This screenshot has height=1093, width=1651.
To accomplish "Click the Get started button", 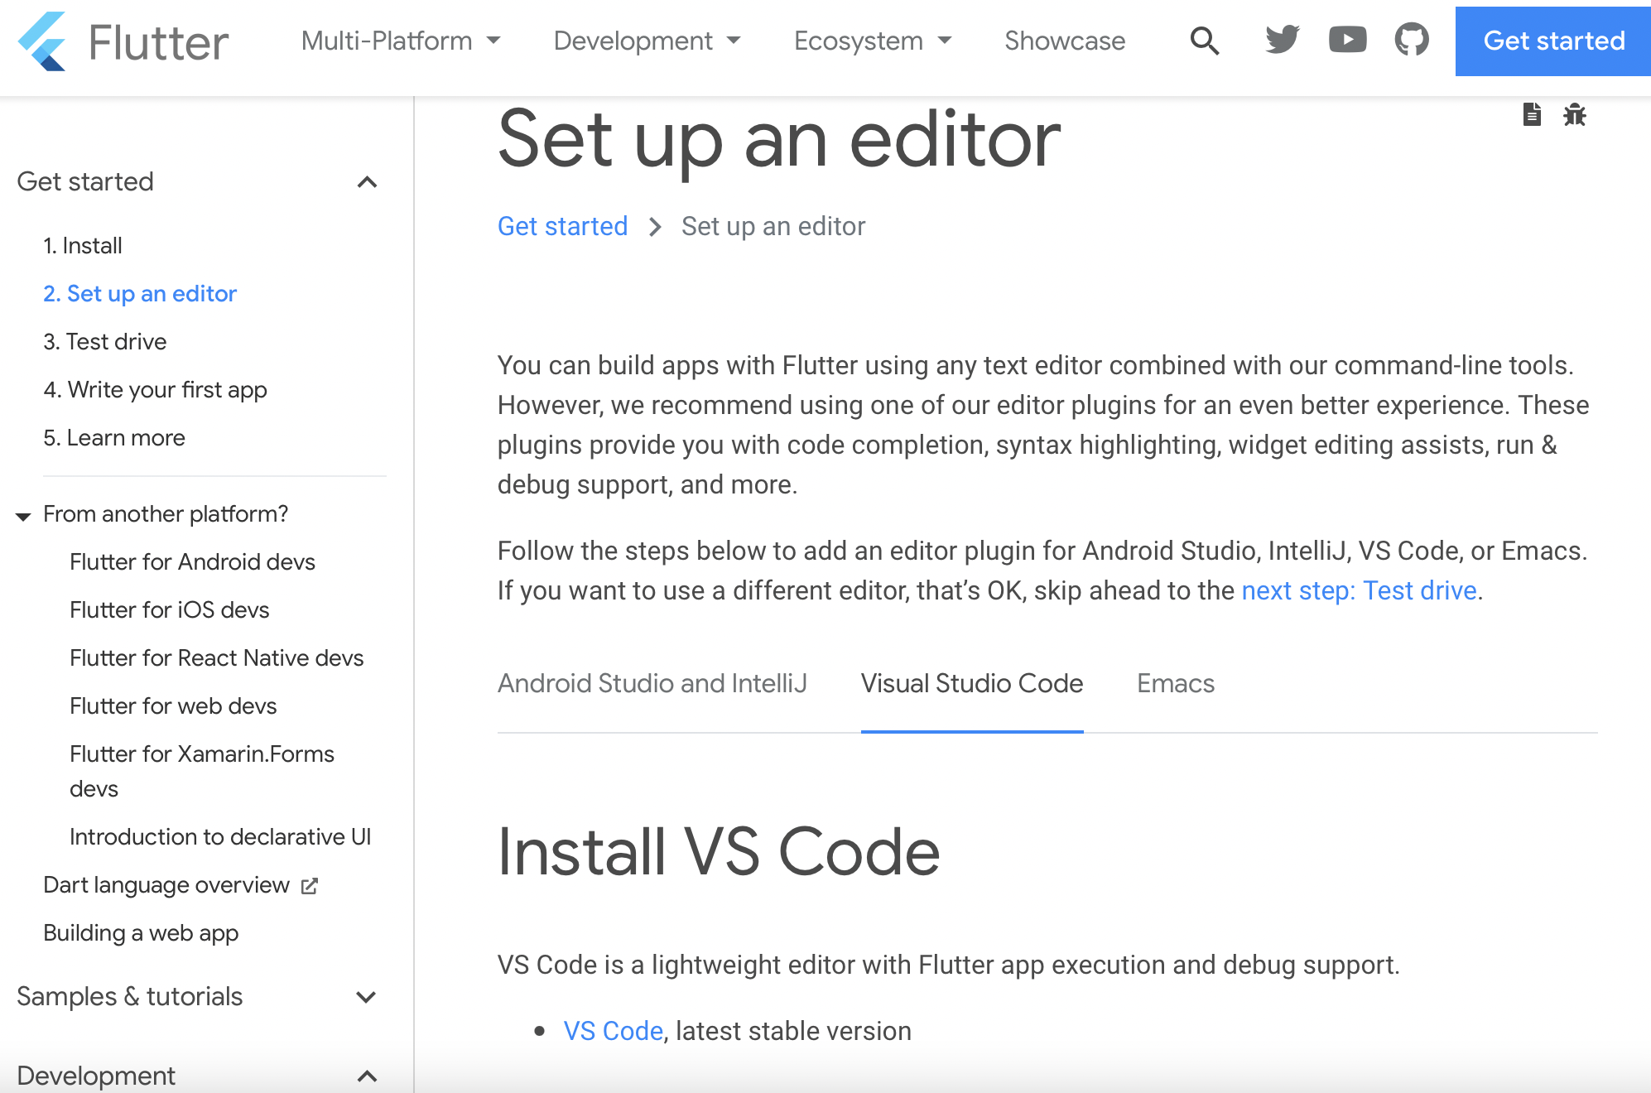I will [1552, 41].
